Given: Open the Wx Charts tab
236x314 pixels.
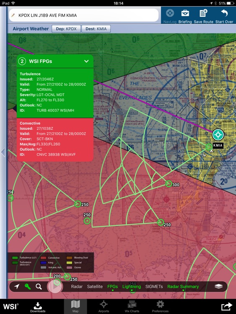Looking at the screenshot, I should tap(132, 306).
